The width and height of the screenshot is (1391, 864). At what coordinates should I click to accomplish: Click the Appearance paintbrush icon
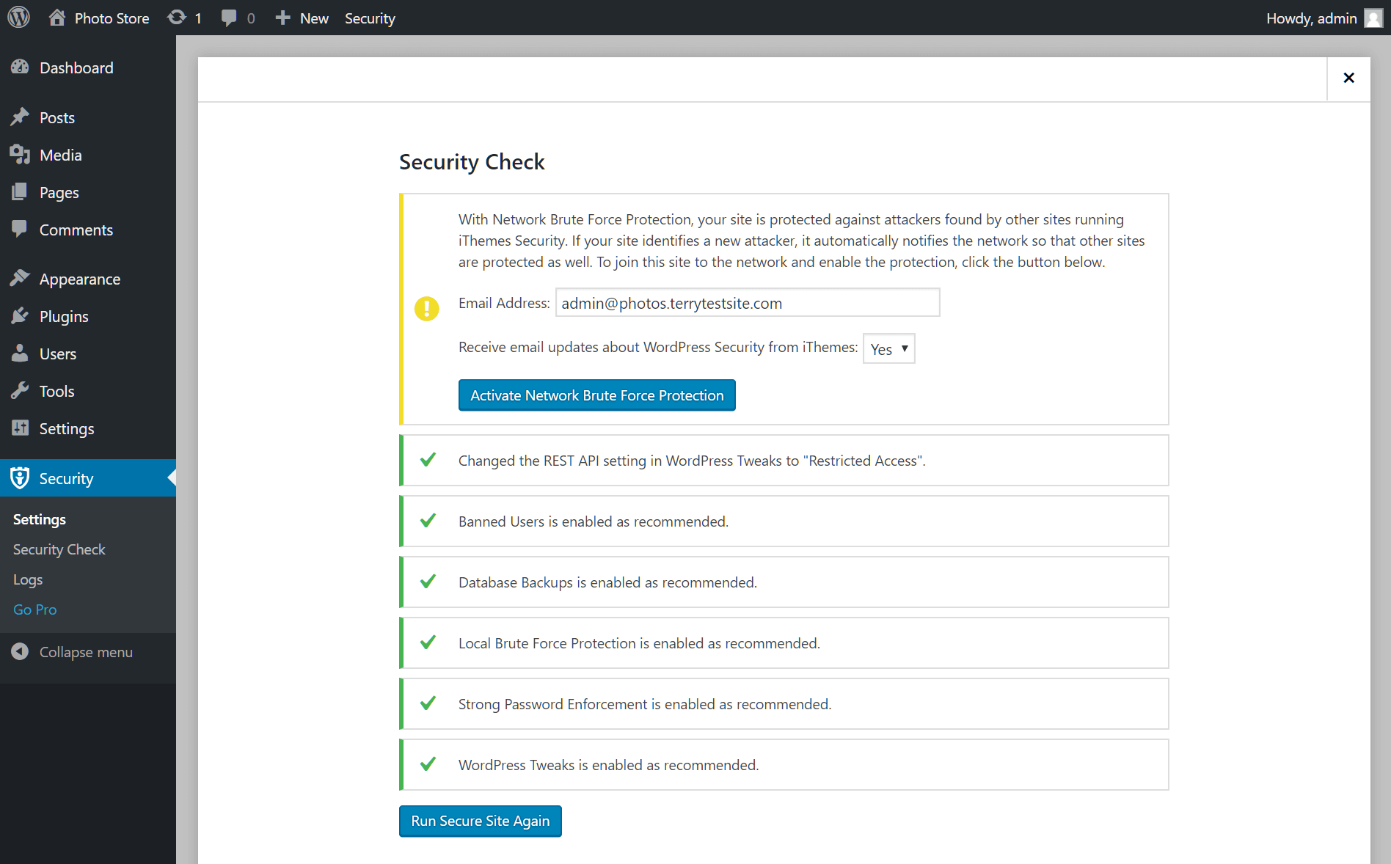coord(20,279)
